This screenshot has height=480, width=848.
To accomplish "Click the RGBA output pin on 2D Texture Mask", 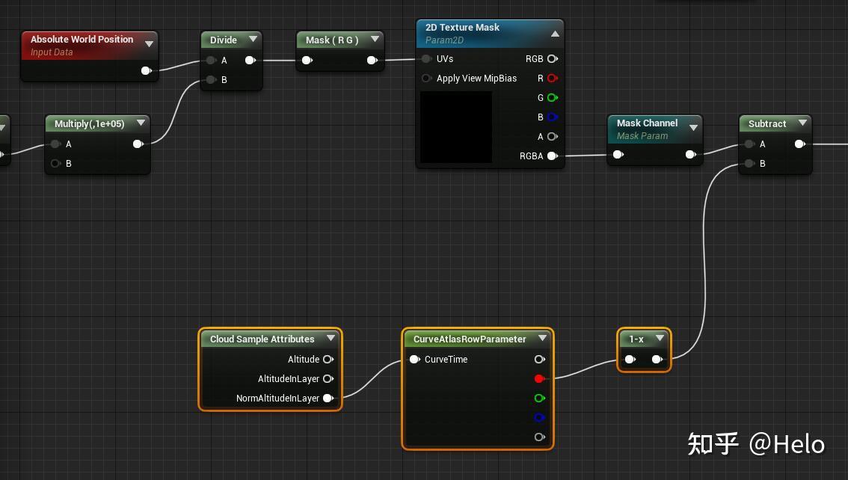I will pos(552,156).
